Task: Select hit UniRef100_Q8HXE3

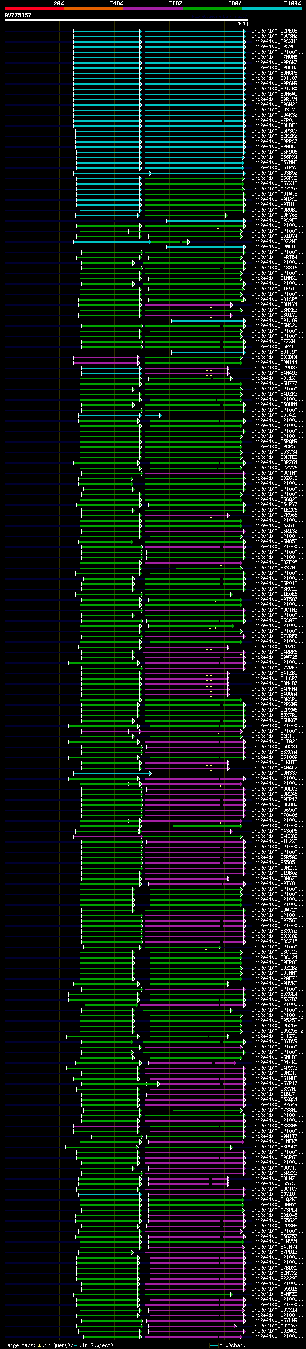Action: click(x=274, y=310)
